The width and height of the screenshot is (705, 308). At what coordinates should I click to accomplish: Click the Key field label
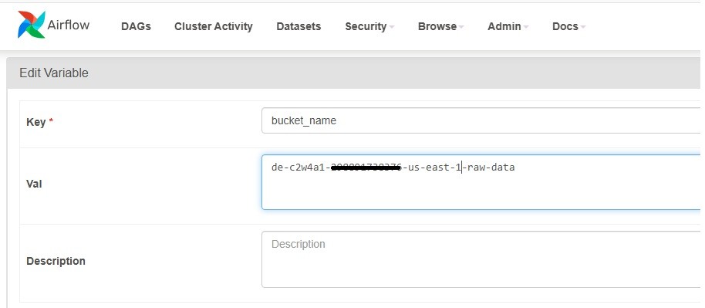pyautogui.click(x=36, y=122)
